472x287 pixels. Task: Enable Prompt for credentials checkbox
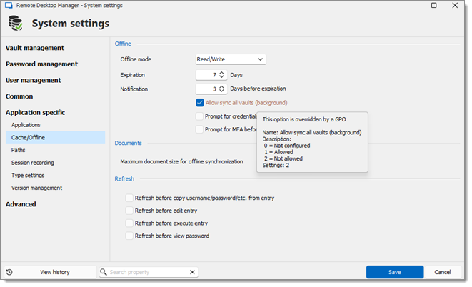pyautogui.click(x=199, y=116)
